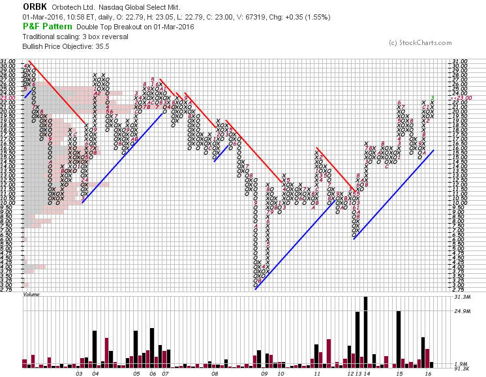Click the year label 07 on time axis
The height and width of the screenshot is (377, 486).
[x=165, y=374]
